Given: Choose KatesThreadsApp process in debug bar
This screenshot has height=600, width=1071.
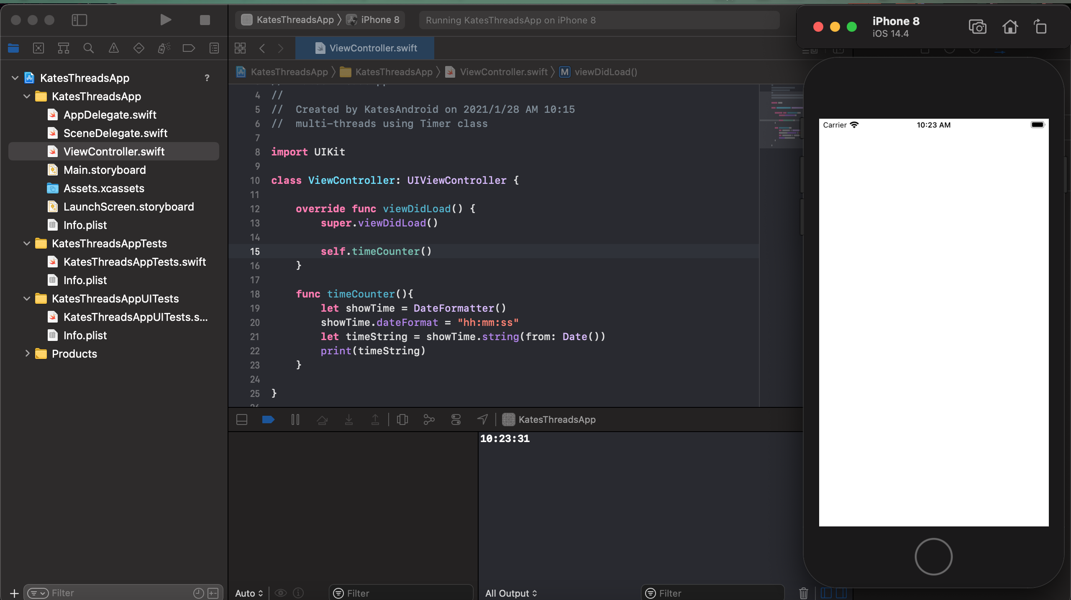Looking at the screenshot, I should [549, 419].
